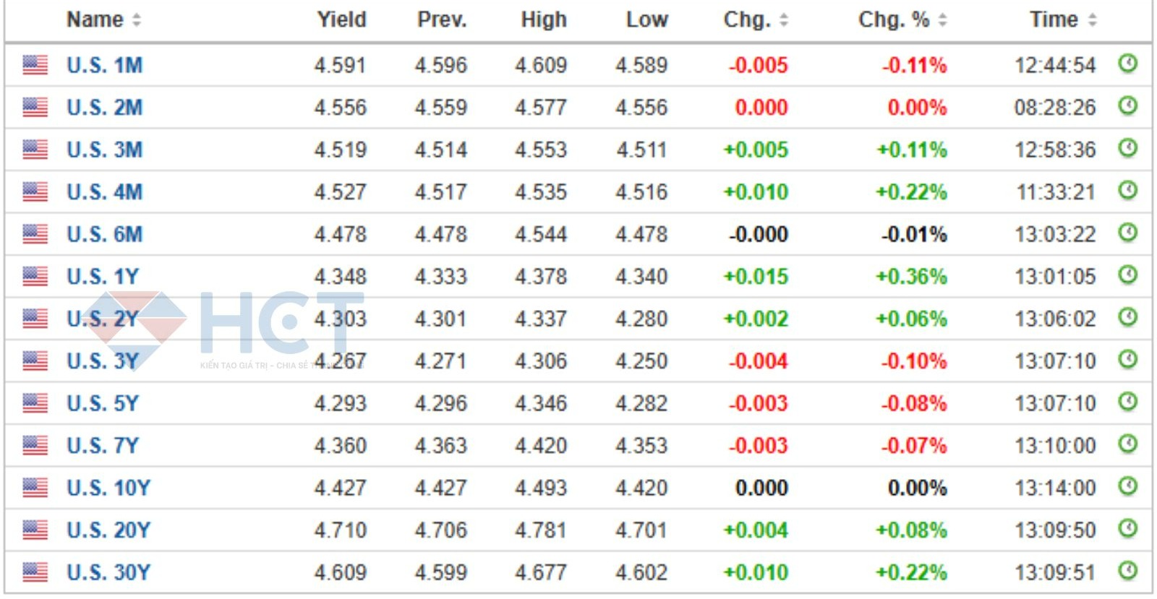1157x599 pixels.
Task: Select the +0.010 change for U.S. 4M
Action: click(756, 192)
